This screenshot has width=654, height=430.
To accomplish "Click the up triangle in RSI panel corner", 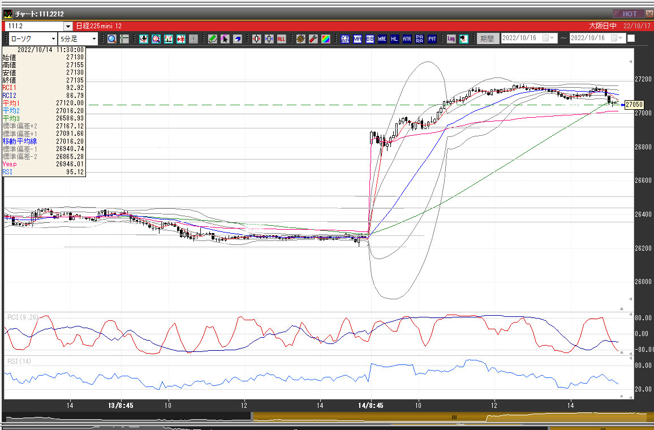I will coord(621,396).
